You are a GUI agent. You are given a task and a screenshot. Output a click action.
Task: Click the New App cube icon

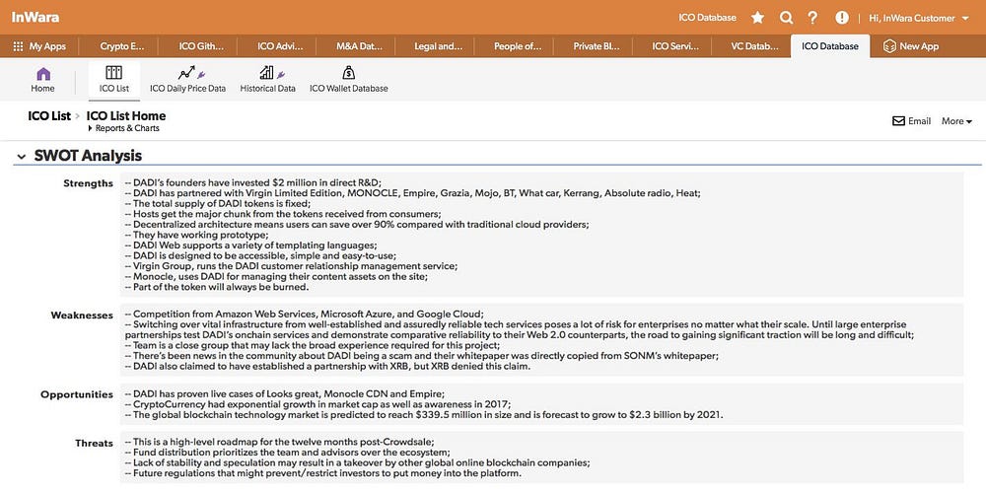click(889, 46)
